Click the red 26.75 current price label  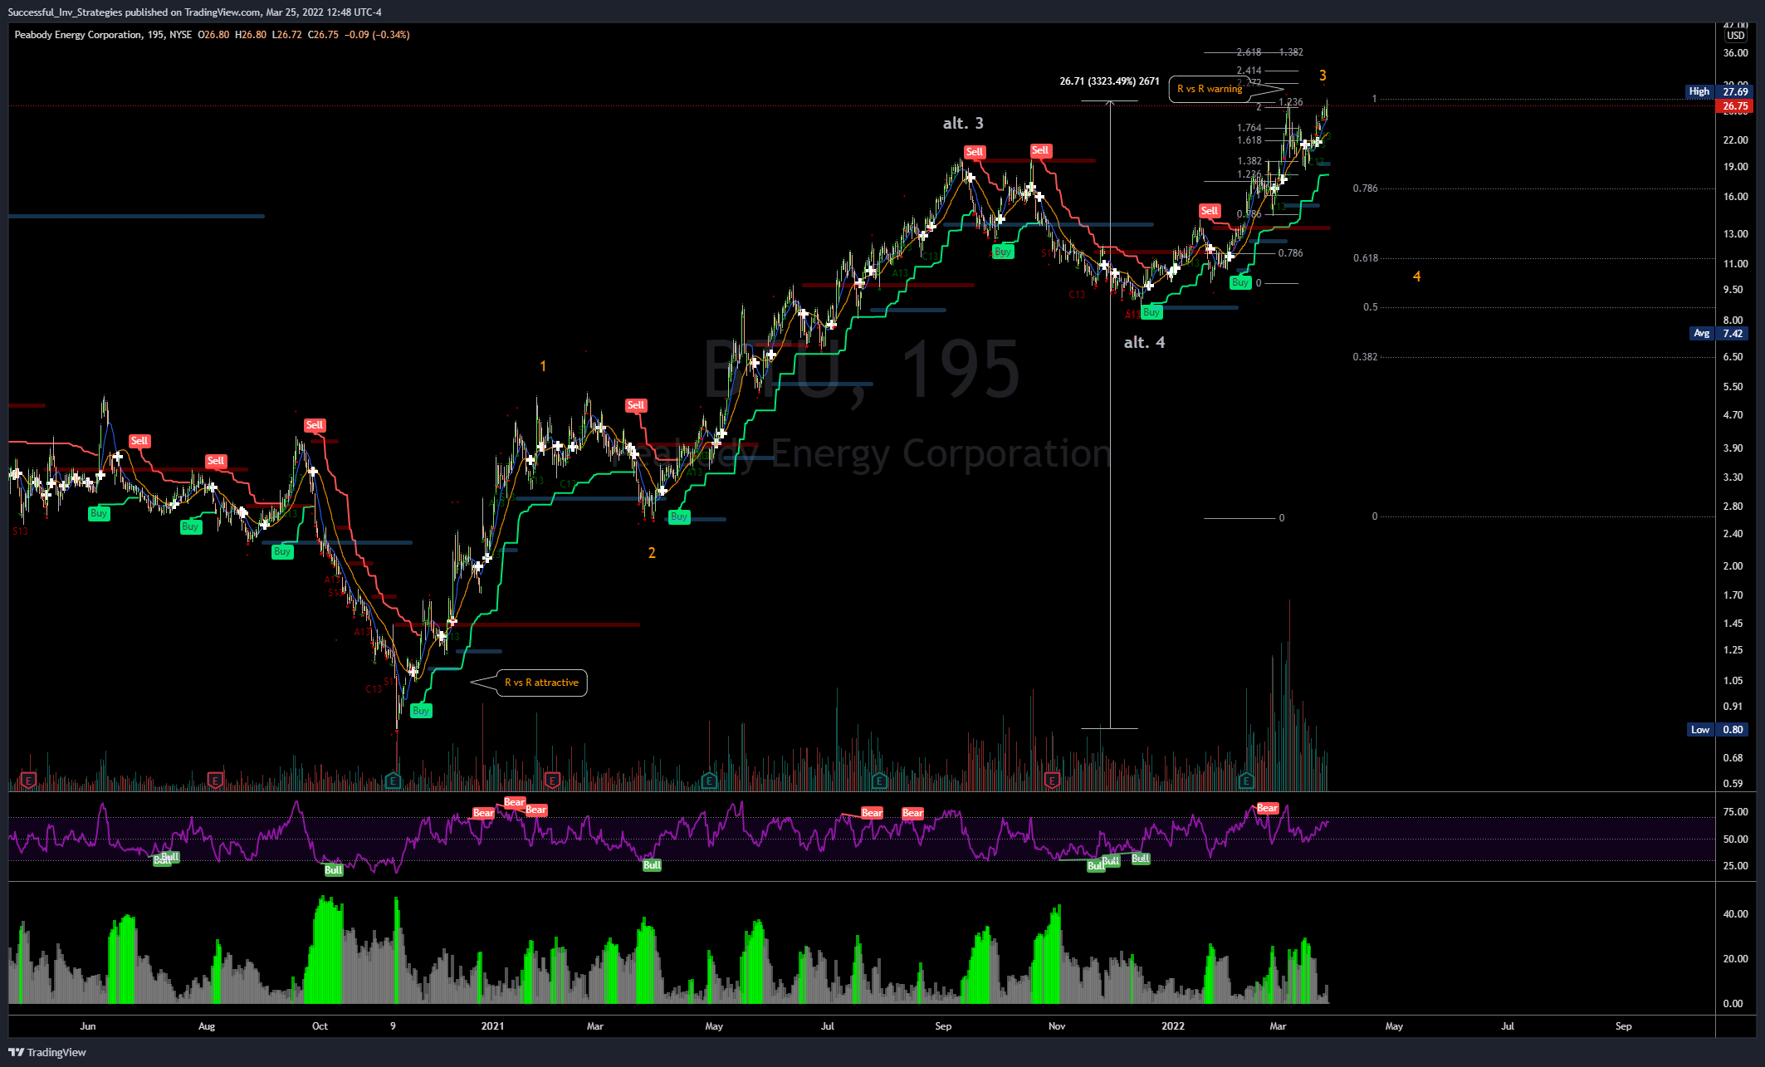[1734, 106]
